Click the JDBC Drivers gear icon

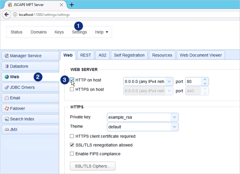tap(6, 87)
